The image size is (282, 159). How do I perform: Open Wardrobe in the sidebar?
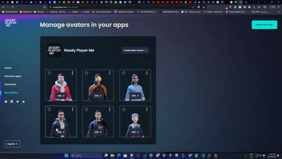tap(10, 84)
